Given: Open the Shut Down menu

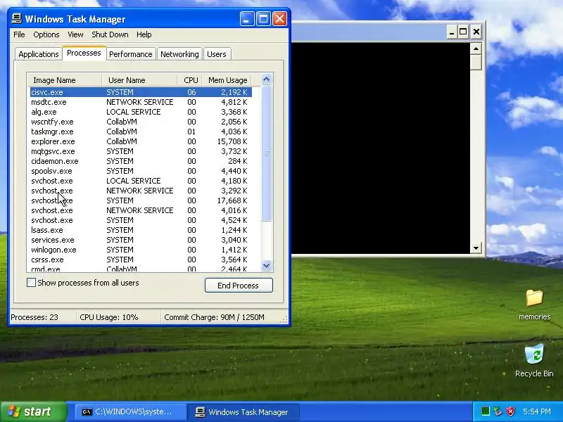Looking at the screenshot, I should pos(110,34).
